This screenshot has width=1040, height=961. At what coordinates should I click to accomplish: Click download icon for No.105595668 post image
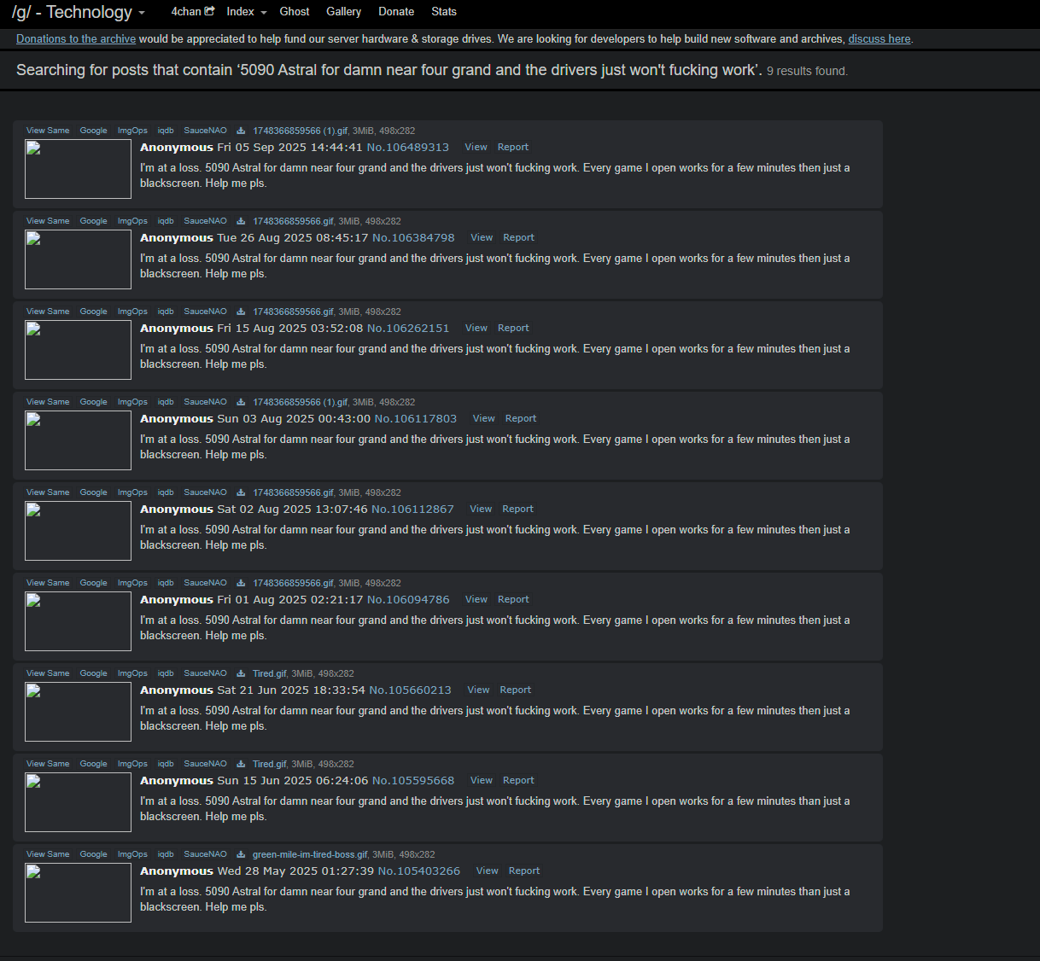tap(241, 764)
